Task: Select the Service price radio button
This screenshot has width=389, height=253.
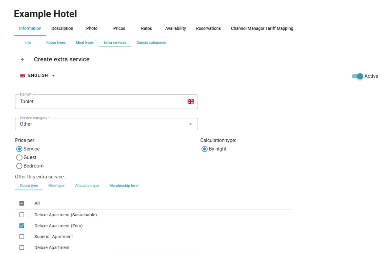Action: click(x=19, y=149)
